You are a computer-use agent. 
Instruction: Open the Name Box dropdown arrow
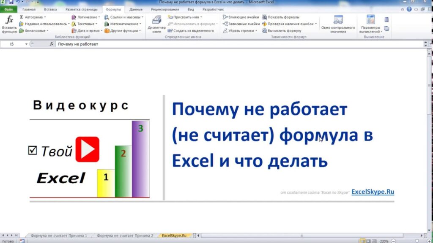click(x=26, y=44)
